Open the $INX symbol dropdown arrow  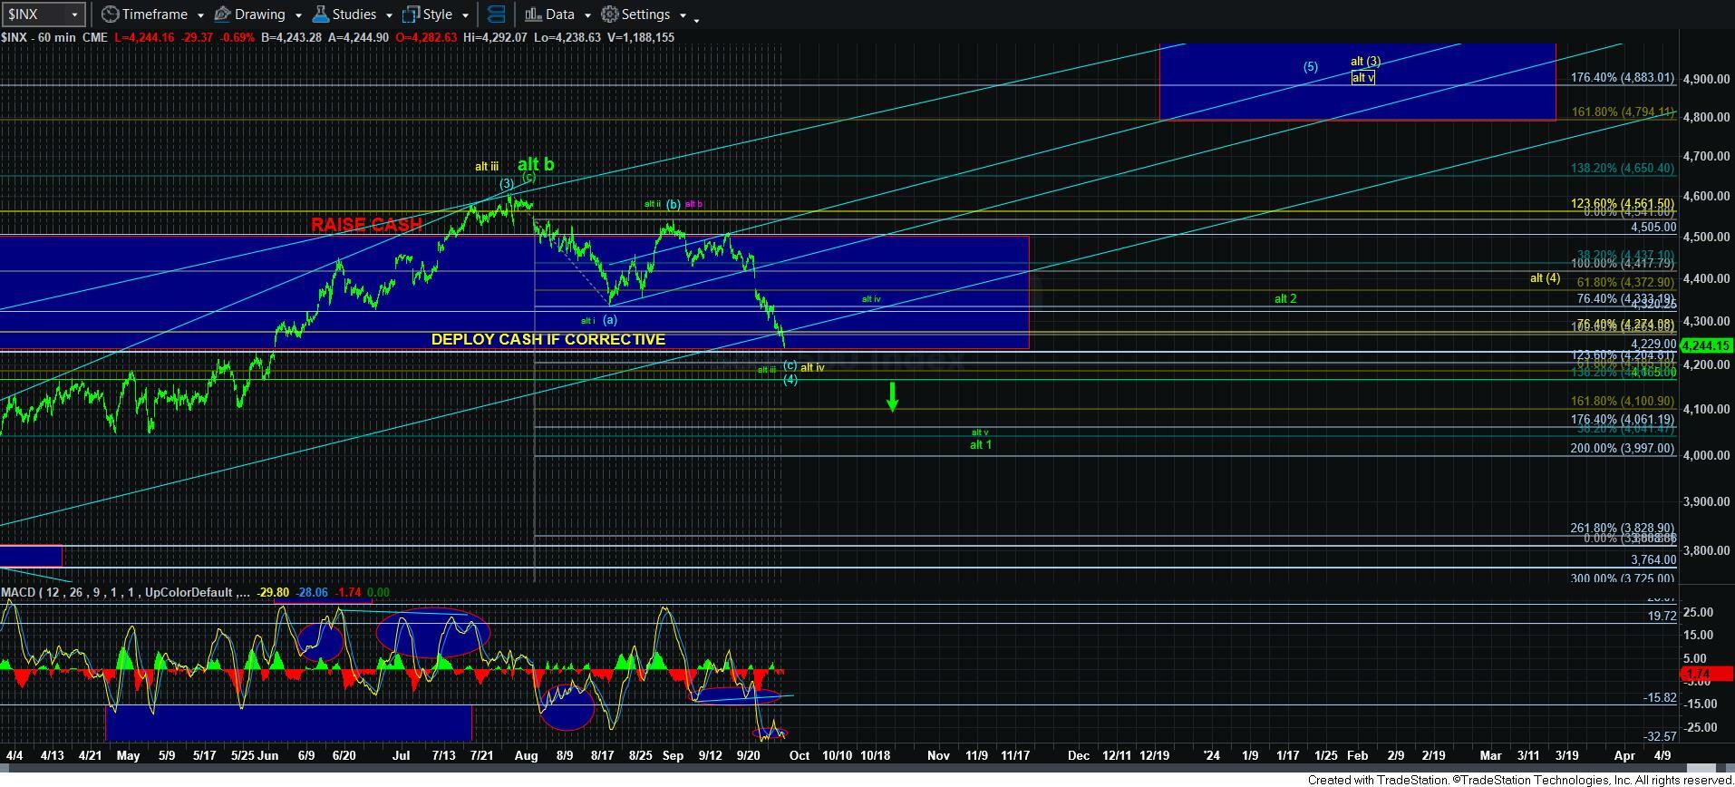pyautogui.click(x=74, y=15)
